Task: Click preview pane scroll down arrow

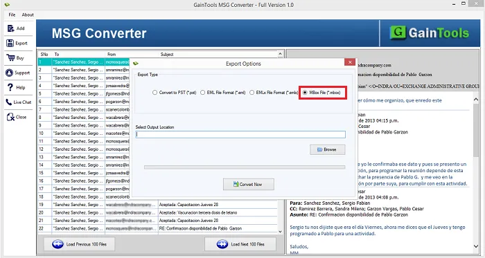Action: click(476, 246)
